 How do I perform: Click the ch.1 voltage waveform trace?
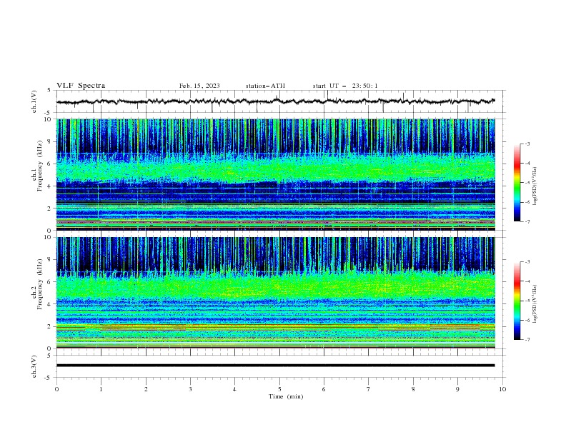pyautogui.click(x=275, y=101)
